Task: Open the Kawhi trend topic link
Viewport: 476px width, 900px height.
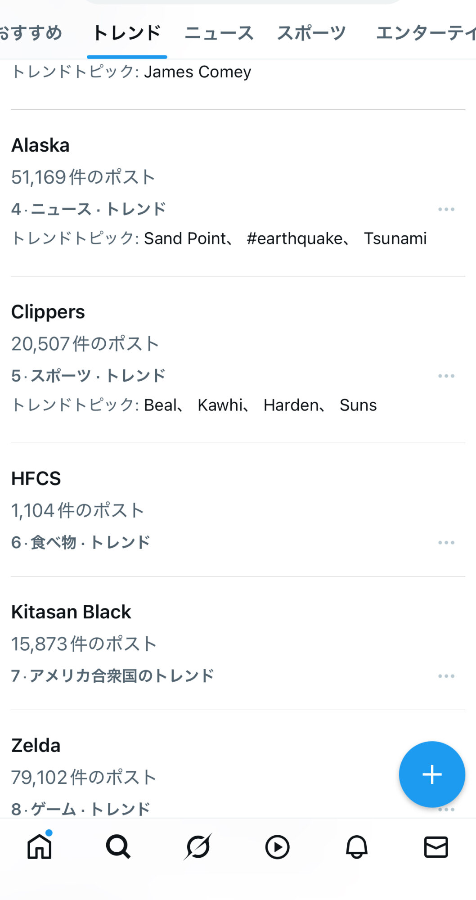Action: click(x=220, y=405)
